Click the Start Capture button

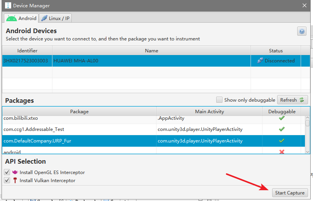pos(289,193)
